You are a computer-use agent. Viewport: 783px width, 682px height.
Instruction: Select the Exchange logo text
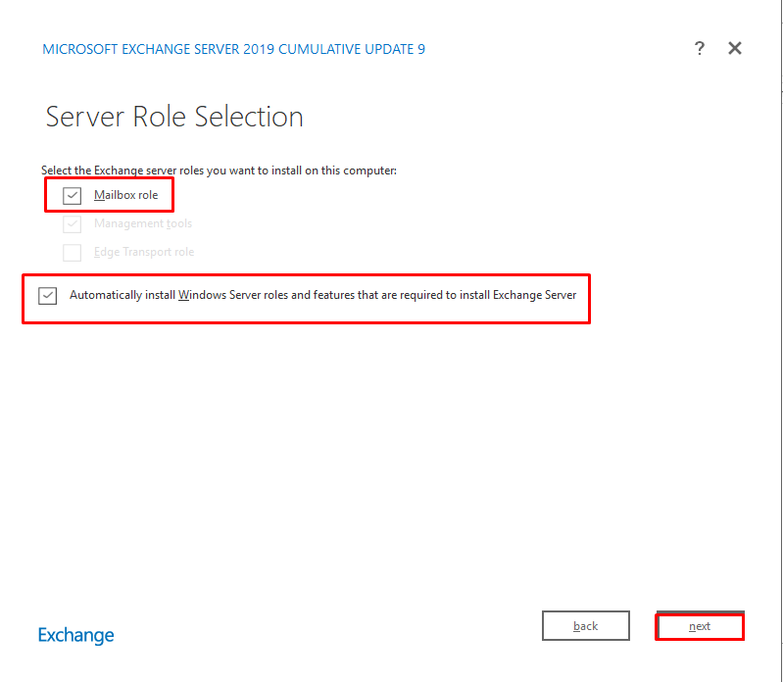click(x=75, y=635)
